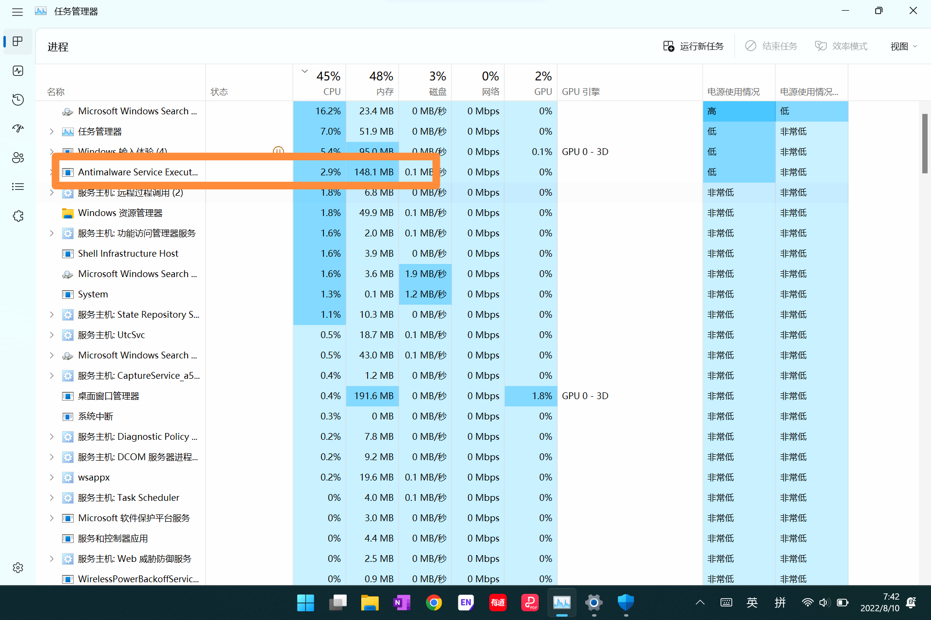Click 效率模式 button
This screenshot has height=620, width=931.
(x=841, y=46)
